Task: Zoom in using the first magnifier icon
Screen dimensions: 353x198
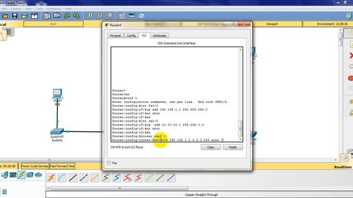Action: pyautogui.click(x=89, y=16)
